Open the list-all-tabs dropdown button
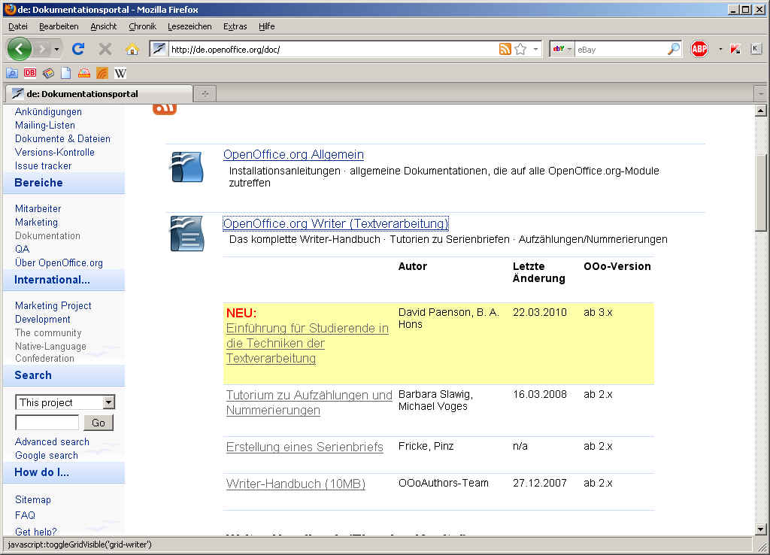The image size is (770, 555). coord(761,93)
